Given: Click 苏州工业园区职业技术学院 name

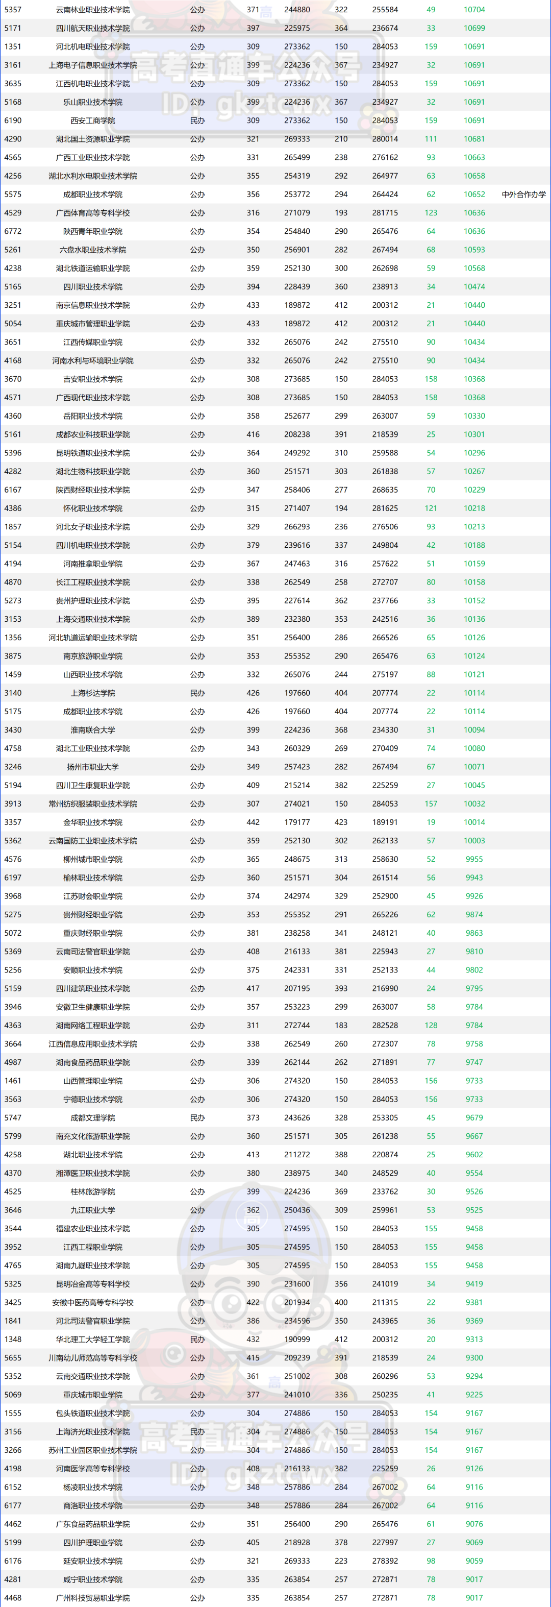Looking at the screenshot, I should click(x=93, y=1450).
